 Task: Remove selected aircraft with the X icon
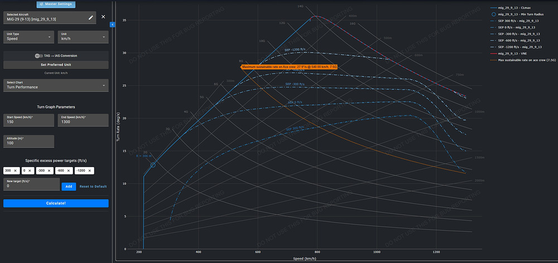[x=103, y=17]
